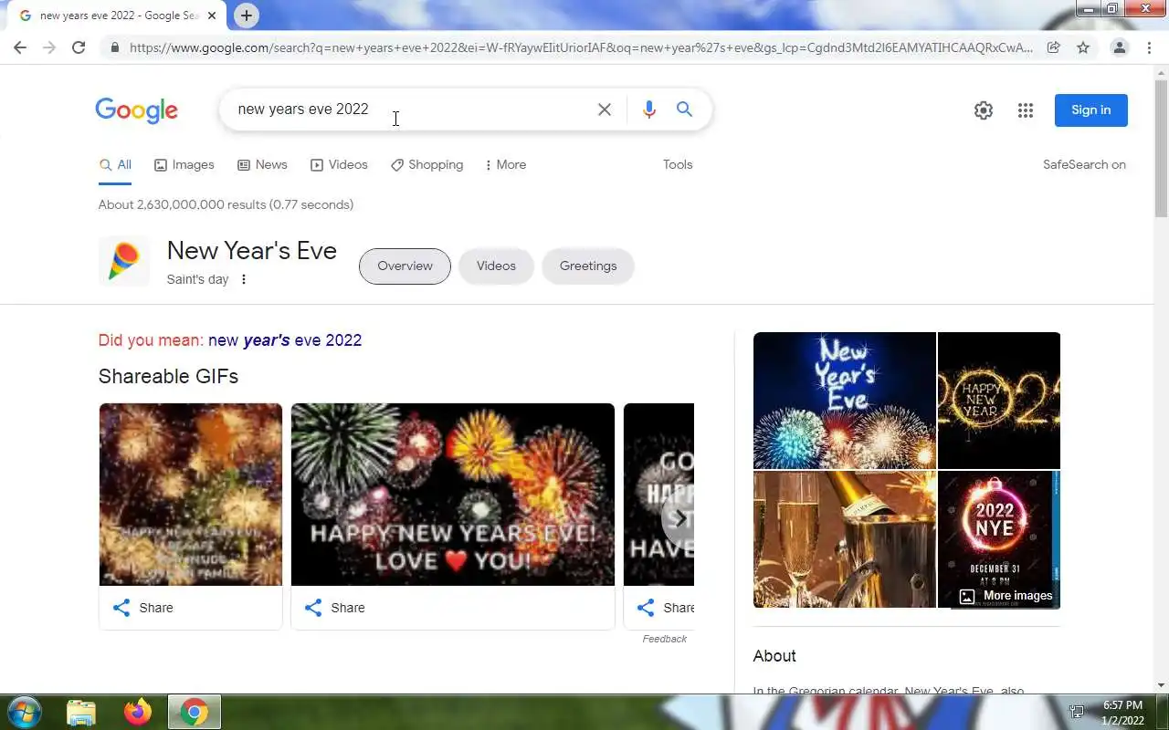Click the New Year's Eve title text
The width and height of the screenshot is (1169, 730).
point(252,251)
